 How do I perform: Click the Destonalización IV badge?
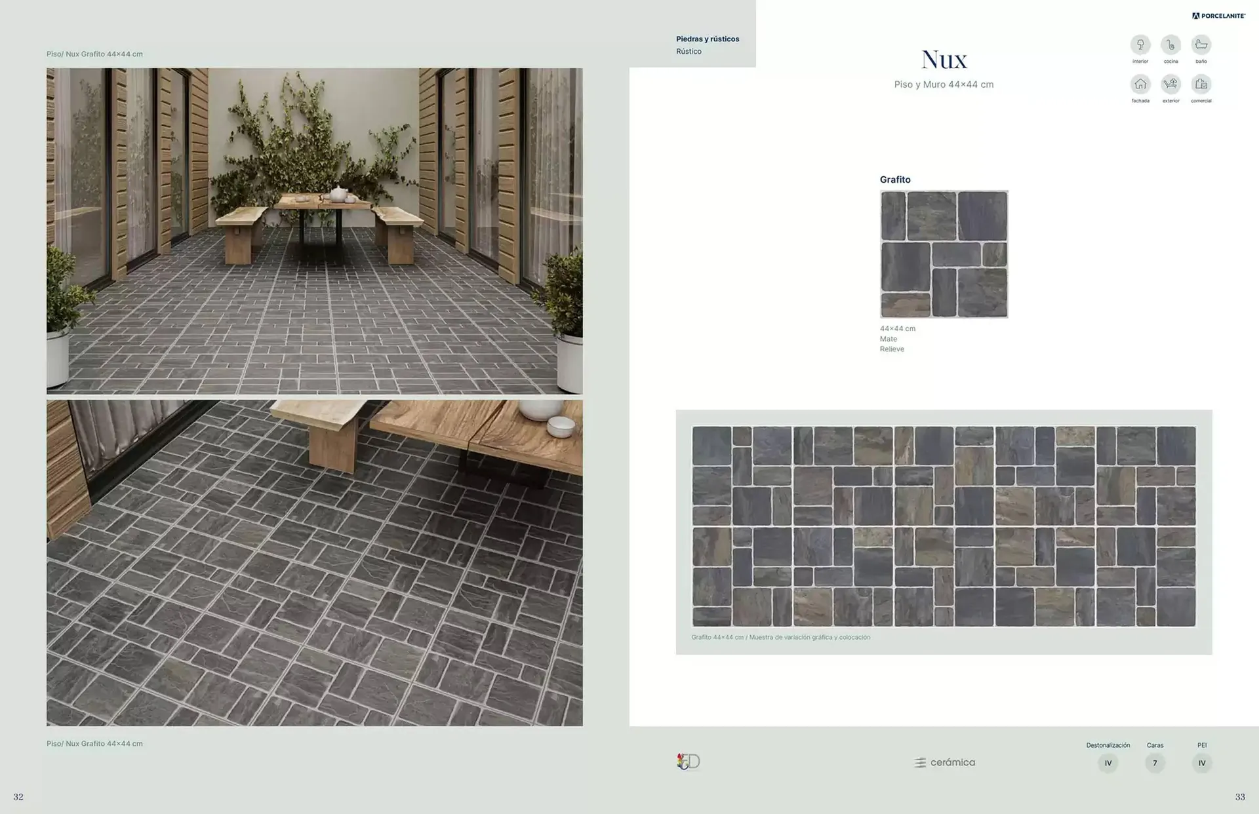pos(1108,763)
